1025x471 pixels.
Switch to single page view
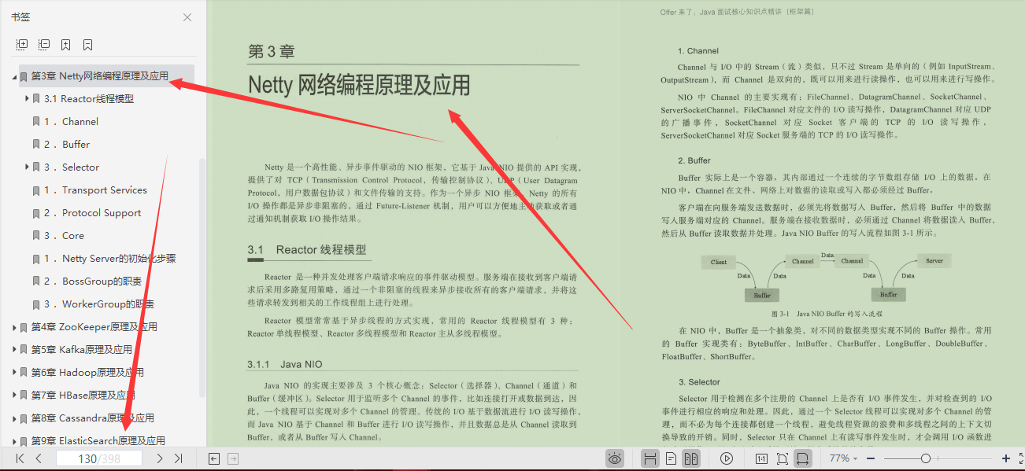(672, 458)
